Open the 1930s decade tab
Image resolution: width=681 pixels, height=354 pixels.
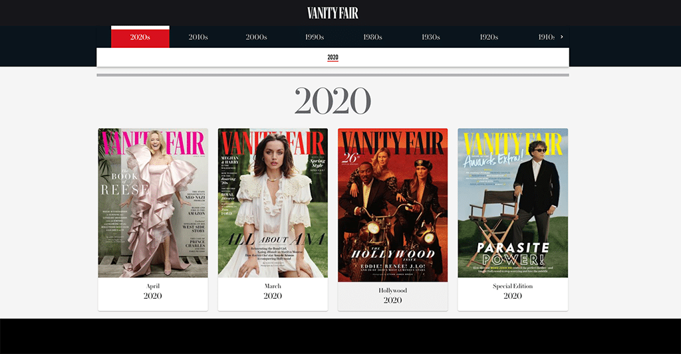(x=431, y=37)
